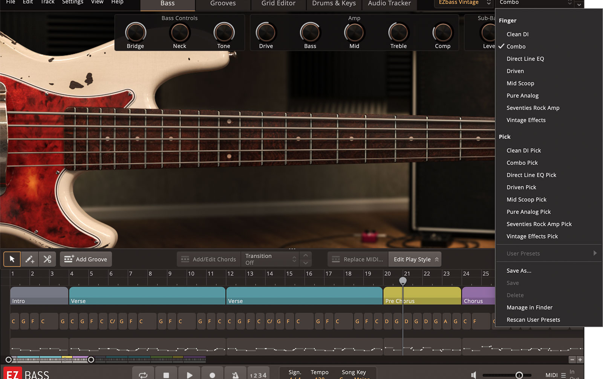
Task: Select Vintage Effects Pick preset
Action: point(548,236)
